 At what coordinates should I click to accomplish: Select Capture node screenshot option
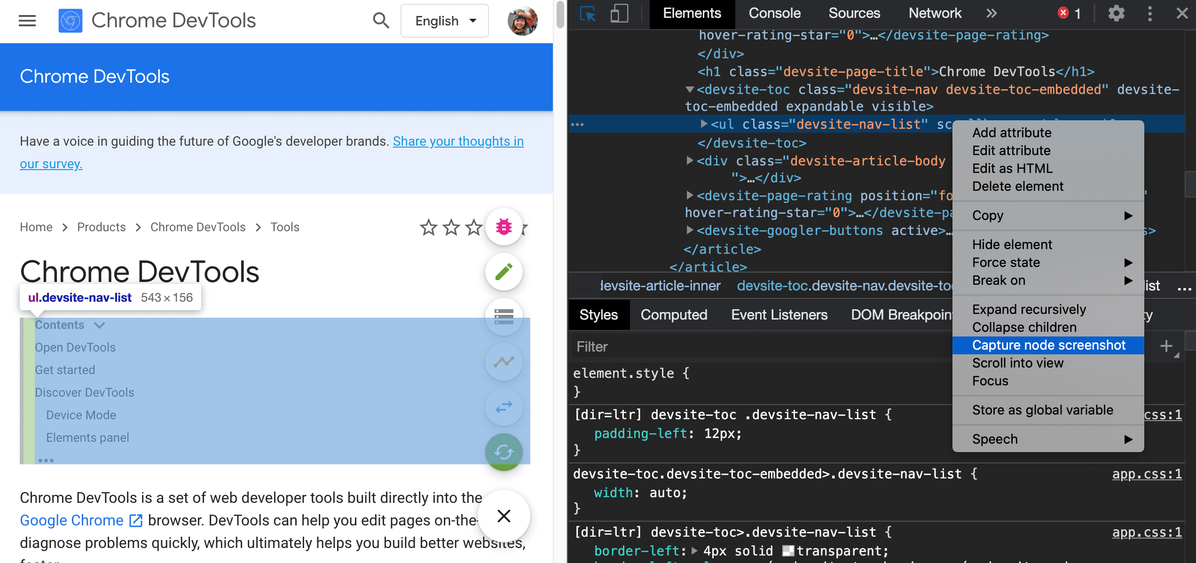coord(1048,345)
